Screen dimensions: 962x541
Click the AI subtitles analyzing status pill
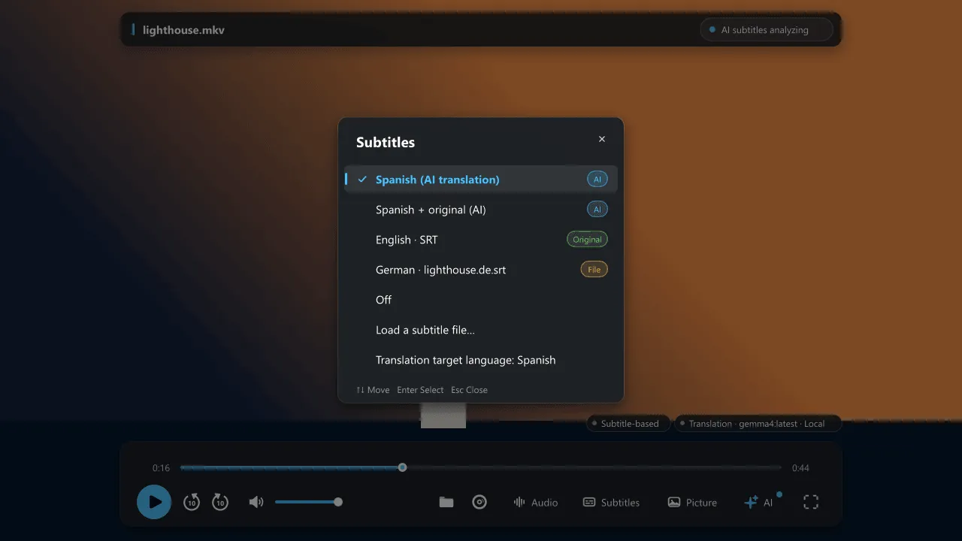click(x=767, y=30)
